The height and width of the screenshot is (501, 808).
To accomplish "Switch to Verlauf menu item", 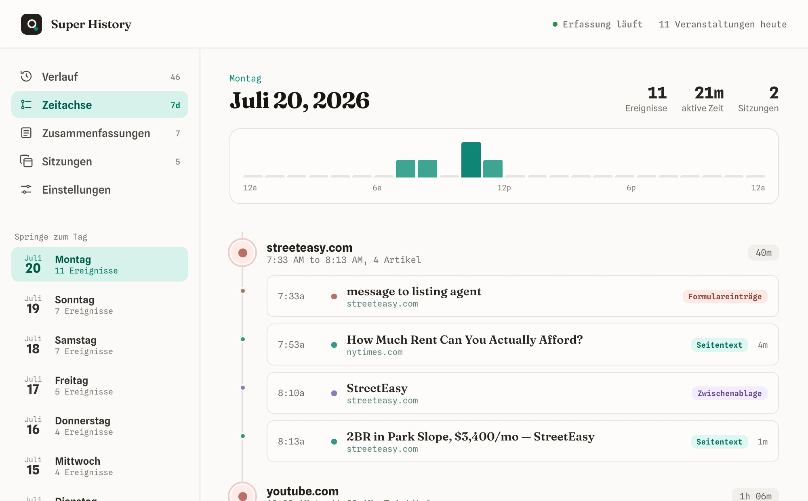I will point(100,76).
